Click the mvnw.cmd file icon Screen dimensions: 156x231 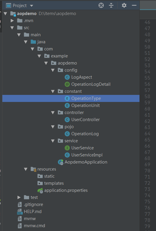[x=20, y=226]
